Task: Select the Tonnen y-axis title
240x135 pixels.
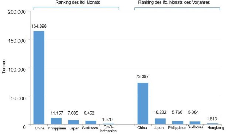Action: click(x=4, y=66)
